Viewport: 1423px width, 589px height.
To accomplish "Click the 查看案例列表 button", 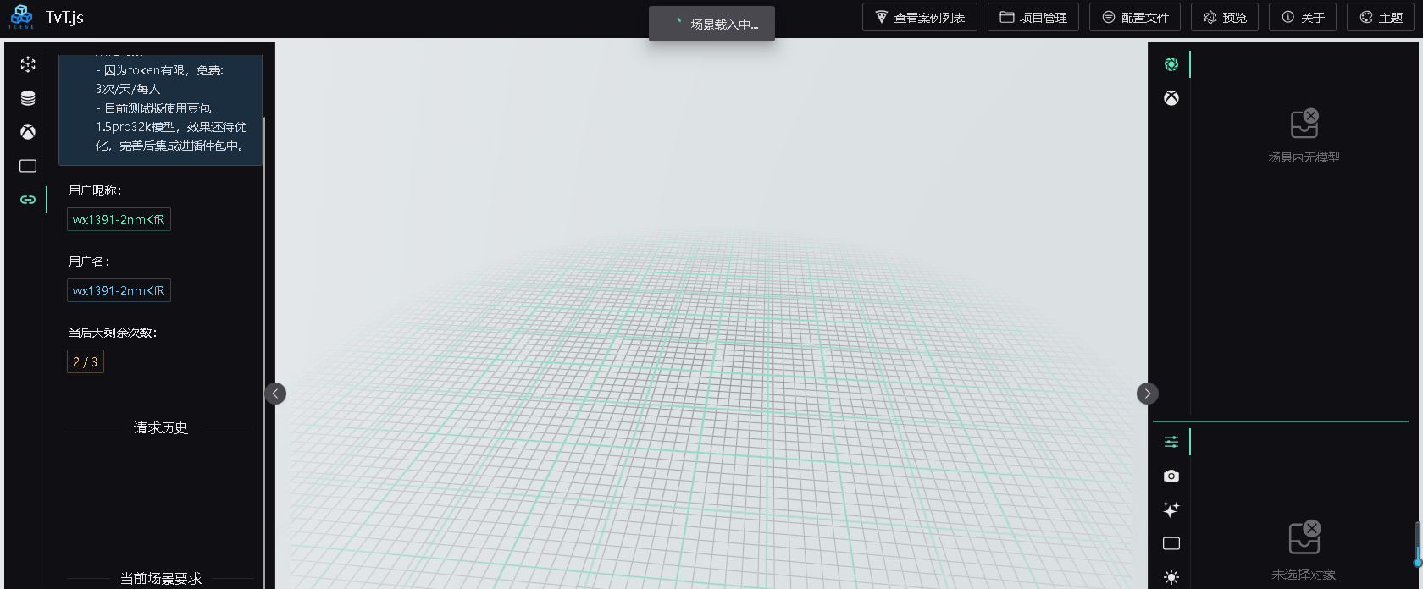I will (919, 17).
